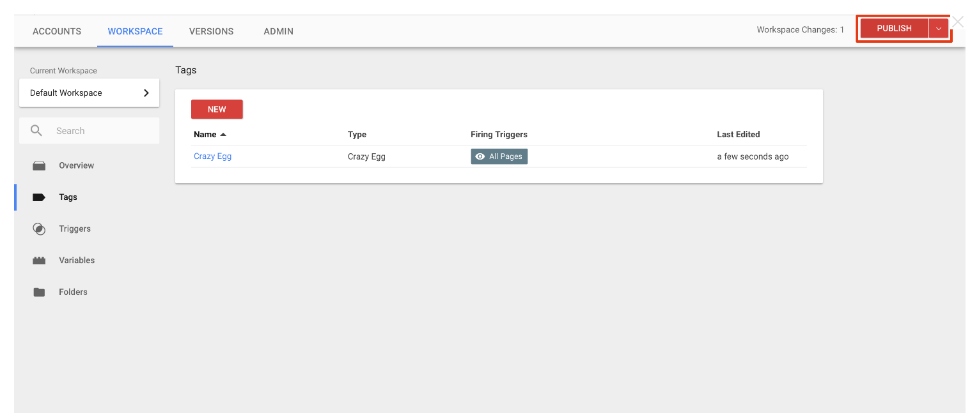The image size is (970, 413).
Task: Click the 'a few seconds ago' cell
Action: click(753, 156)
